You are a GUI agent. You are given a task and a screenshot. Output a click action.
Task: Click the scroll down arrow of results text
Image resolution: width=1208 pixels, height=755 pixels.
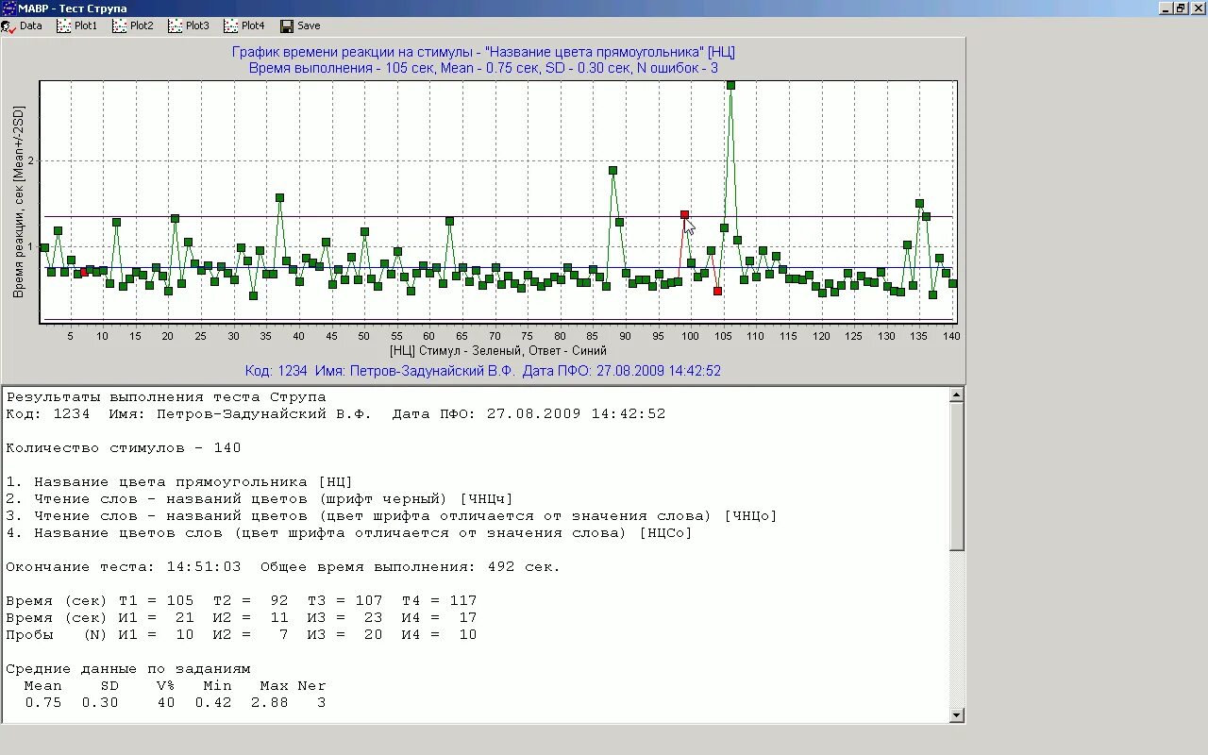(957, 715)
